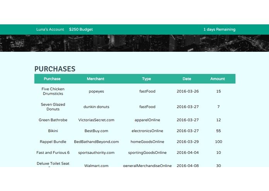Viewport: 269px width, 191px height.
Task: Open Luna's Account link
Action: click(50, 29)
